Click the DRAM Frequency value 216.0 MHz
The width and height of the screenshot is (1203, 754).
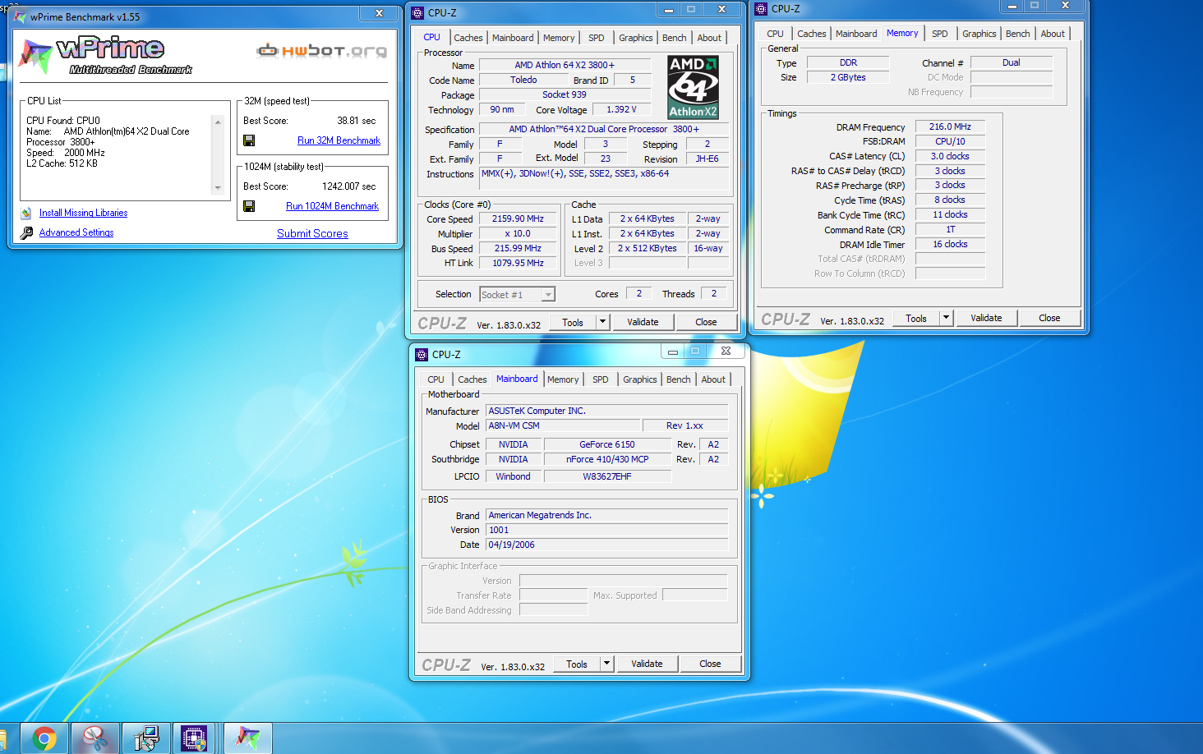tap(950, 126)
